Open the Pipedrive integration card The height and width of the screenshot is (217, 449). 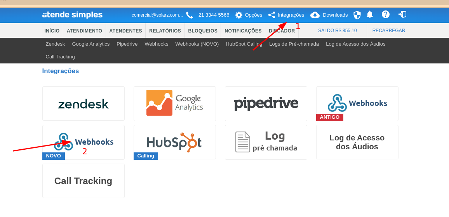coord(266,104)
